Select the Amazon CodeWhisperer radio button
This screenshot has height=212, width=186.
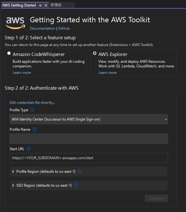pyautogui.click(x=9, y=53)
